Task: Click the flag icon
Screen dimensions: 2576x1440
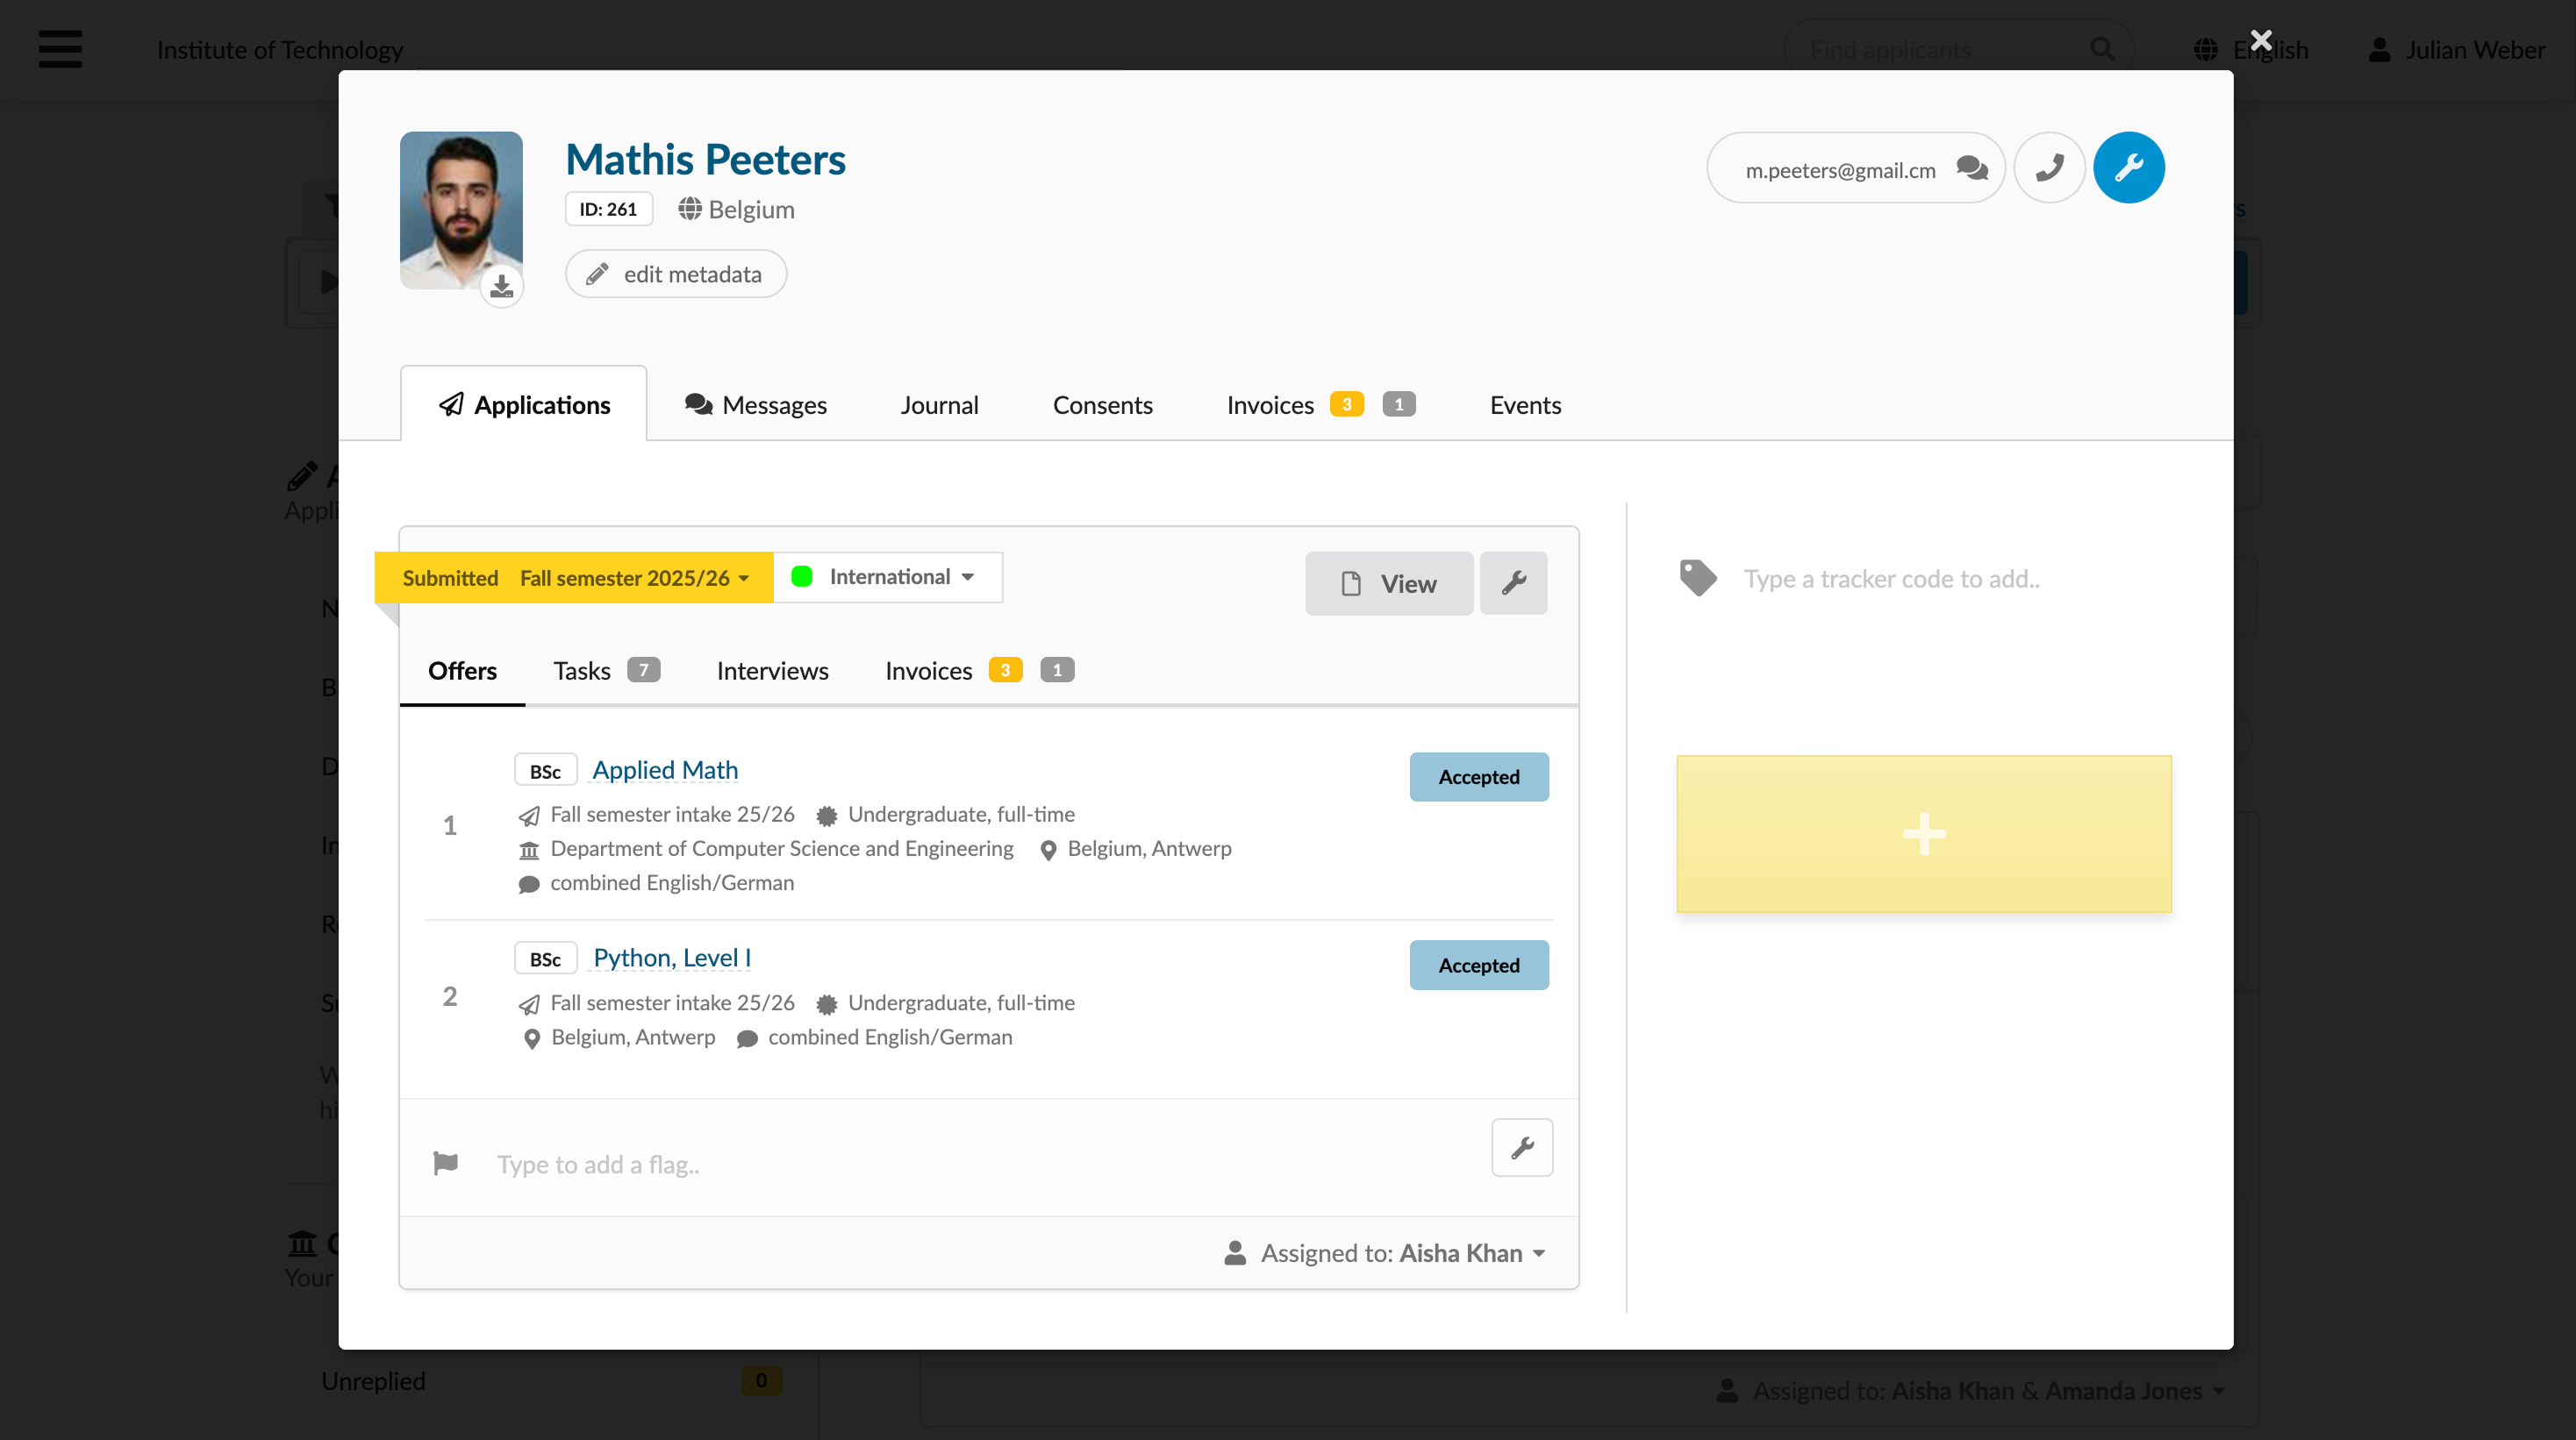Action: coord(446,1163)
